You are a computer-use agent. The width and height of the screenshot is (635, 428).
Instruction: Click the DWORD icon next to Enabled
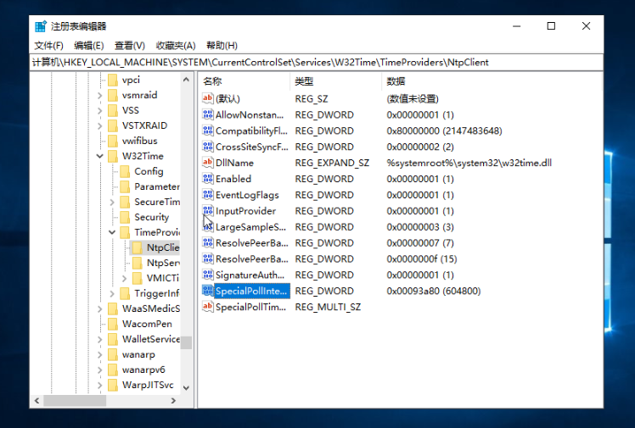click(x=208, y=179)
